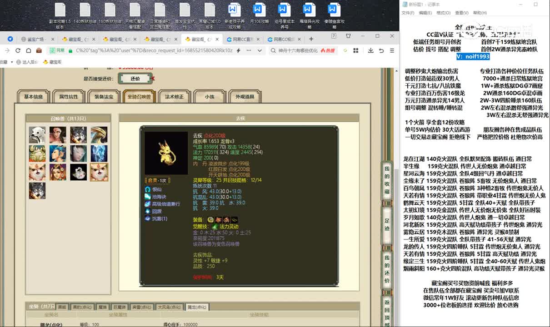550x327 pixels.
Task: Click the 沉雾(1) skill icon
Action: (x=148, y=218)
